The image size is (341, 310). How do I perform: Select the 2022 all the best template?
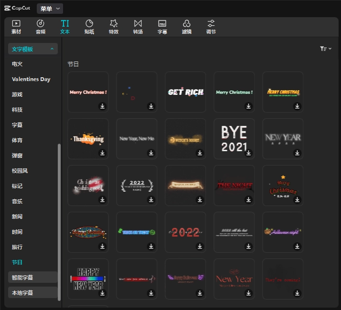[x=234, y=232]
